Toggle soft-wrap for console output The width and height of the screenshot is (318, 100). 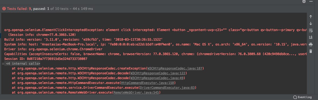[310, 30]
